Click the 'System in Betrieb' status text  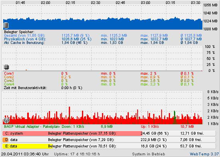[x=148, y=154]
